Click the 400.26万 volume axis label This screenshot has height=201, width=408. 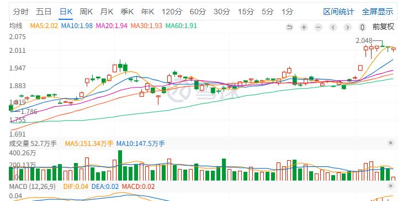(x=23, y=153)
